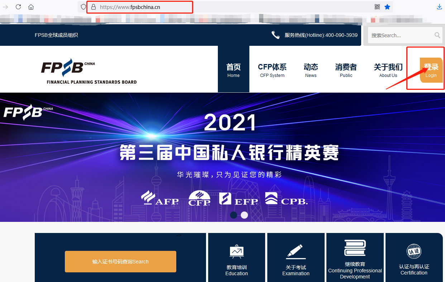Screen dimensions: 445x282
Task: Click the certificate number Search button
Action: (x=120, y=262)
